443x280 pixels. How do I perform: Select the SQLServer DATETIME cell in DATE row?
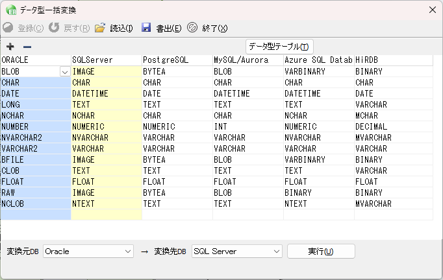click(107, 93)
